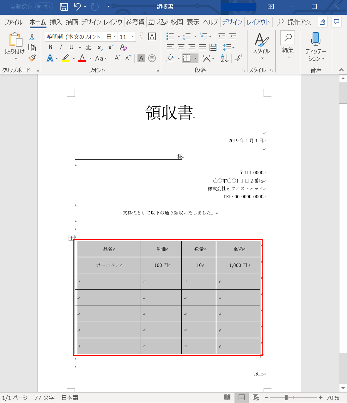Open the 編集 (Editing) button
Viewport: 347px width, 403px height.
click(x=288, y=45)
